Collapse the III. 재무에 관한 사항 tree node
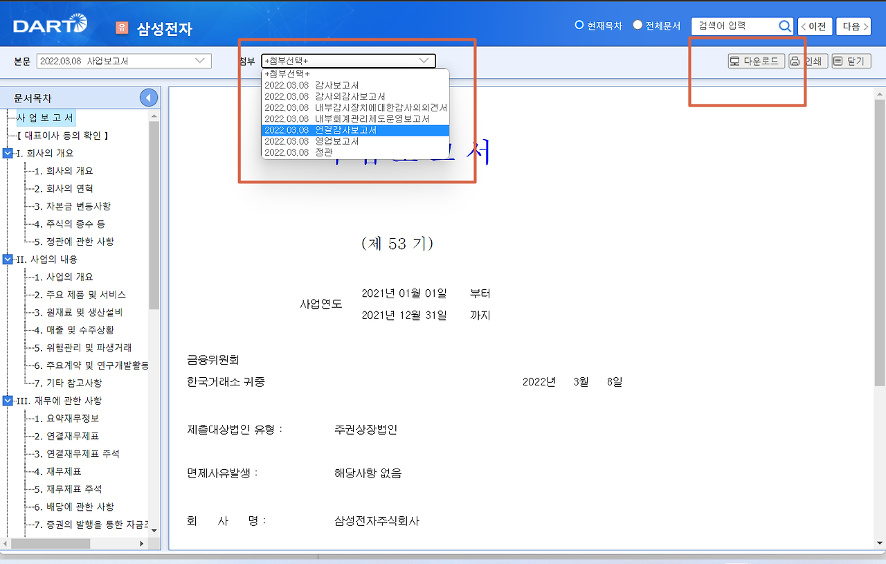Image resolution: width=886 pixels, height=564 pixels. pos(8,401)
